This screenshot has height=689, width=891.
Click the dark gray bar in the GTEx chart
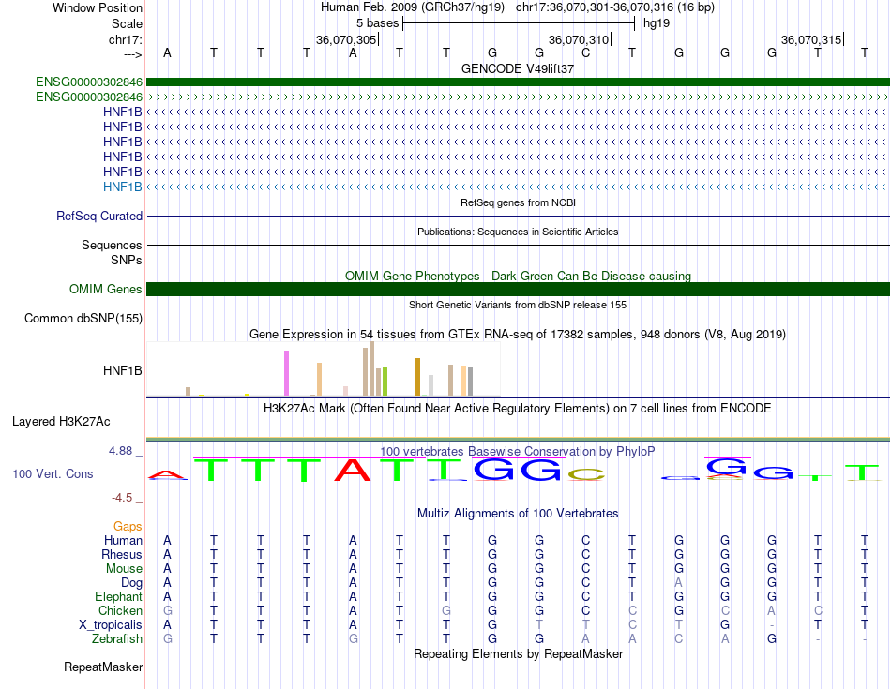click(x=470, y=382)
